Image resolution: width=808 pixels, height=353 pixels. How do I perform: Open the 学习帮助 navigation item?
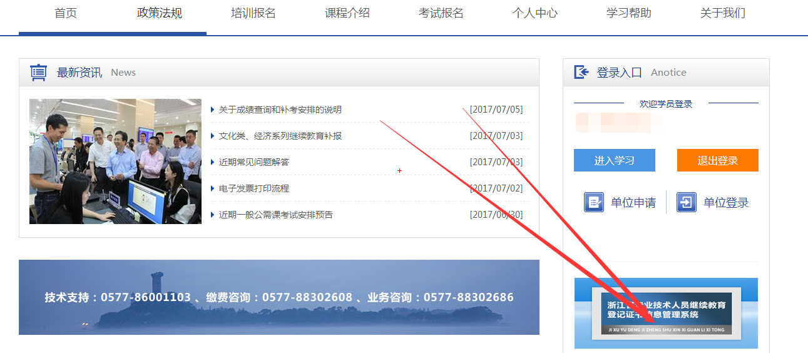pos(629,13)
